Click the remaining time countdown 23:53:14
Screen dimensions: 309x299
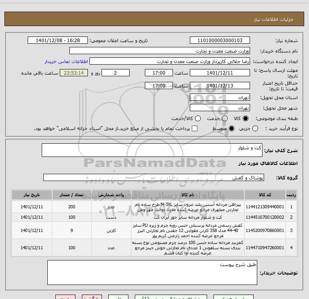point(74,73)
